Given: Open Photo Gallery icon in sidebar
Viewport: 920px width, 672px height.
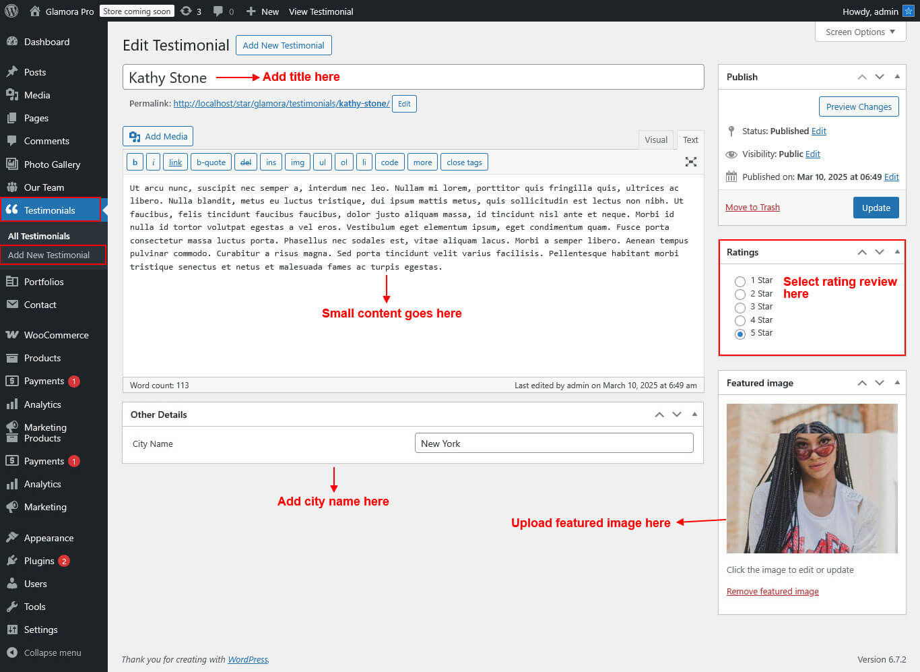Looking at the screenshot, I should (11, 164).
